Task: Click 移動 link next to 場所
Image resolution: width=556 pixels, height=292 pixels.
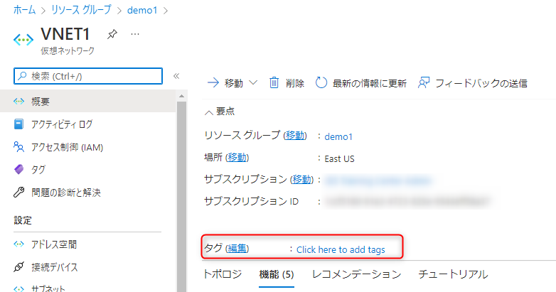Action: [x=237, y=157]
